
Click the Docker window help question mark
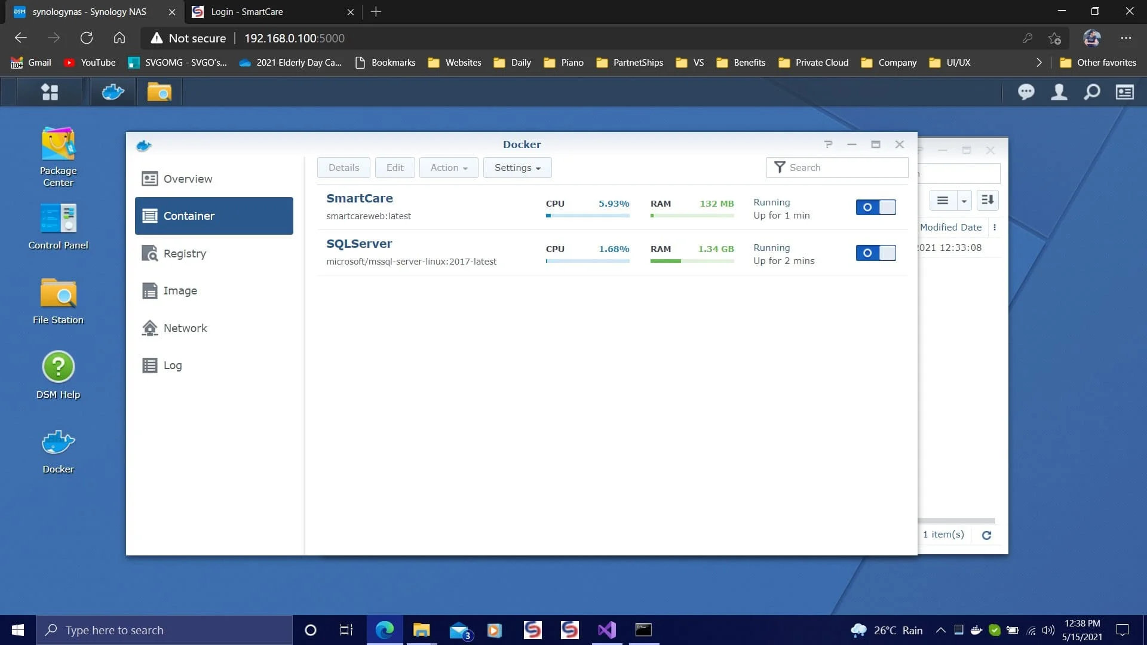pos(828,145)
